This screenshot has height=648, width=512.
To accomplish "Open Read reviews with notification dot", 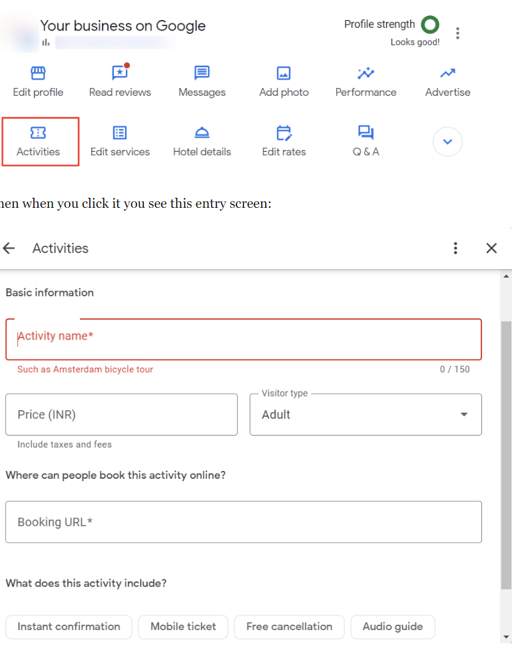I will (120, 73).
